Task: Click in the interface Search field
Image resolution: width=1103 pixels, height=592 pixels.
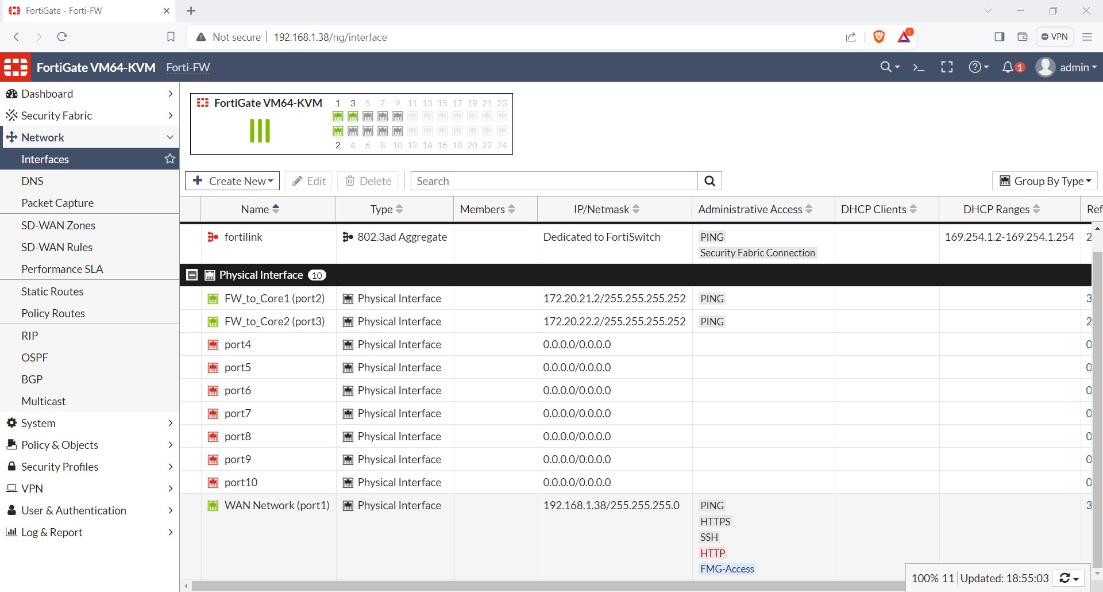Action: click(554, 181)
